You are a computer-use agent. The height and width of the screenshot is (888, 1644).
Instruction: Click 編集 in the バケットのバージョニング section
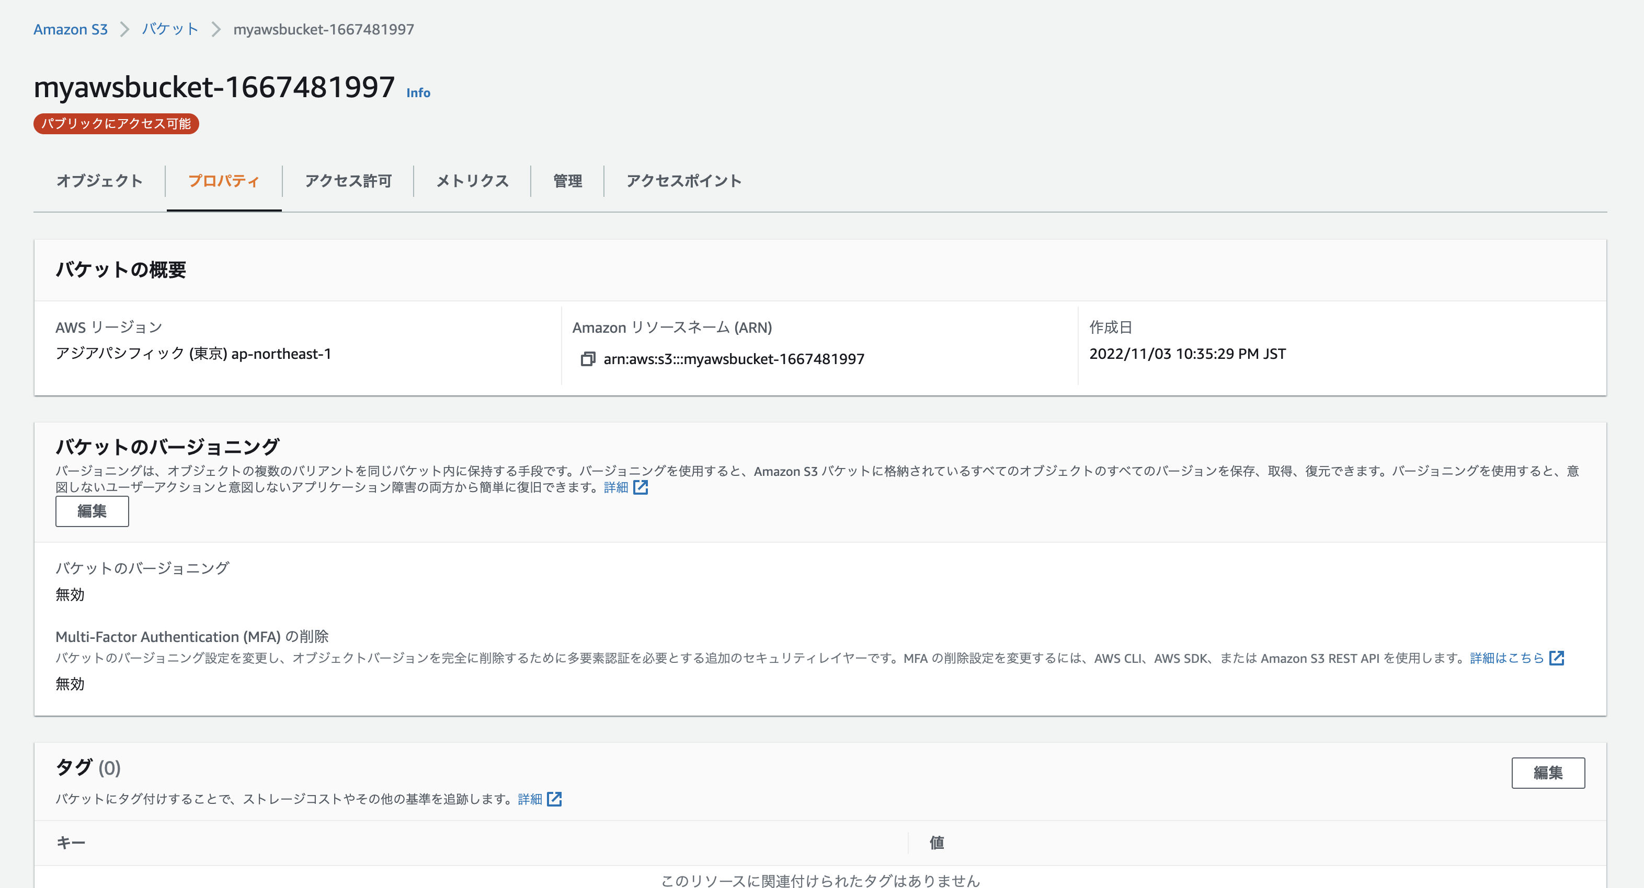point(92,511)
